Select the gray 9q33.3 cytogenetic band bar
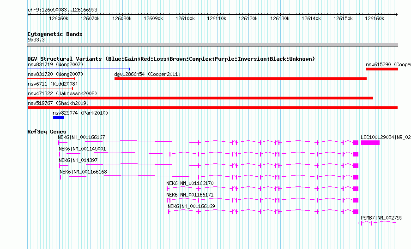This screenshot has height=249, width=411. [x=212, y=45]
